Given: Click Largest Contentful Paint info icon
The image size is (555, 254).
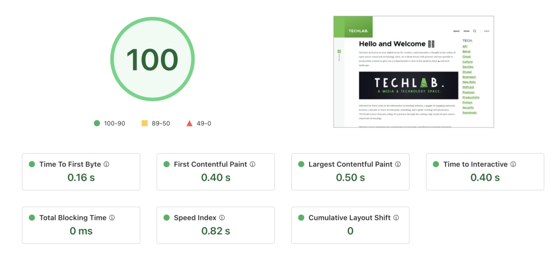Looking at the screenshot, I should [398, 164].
